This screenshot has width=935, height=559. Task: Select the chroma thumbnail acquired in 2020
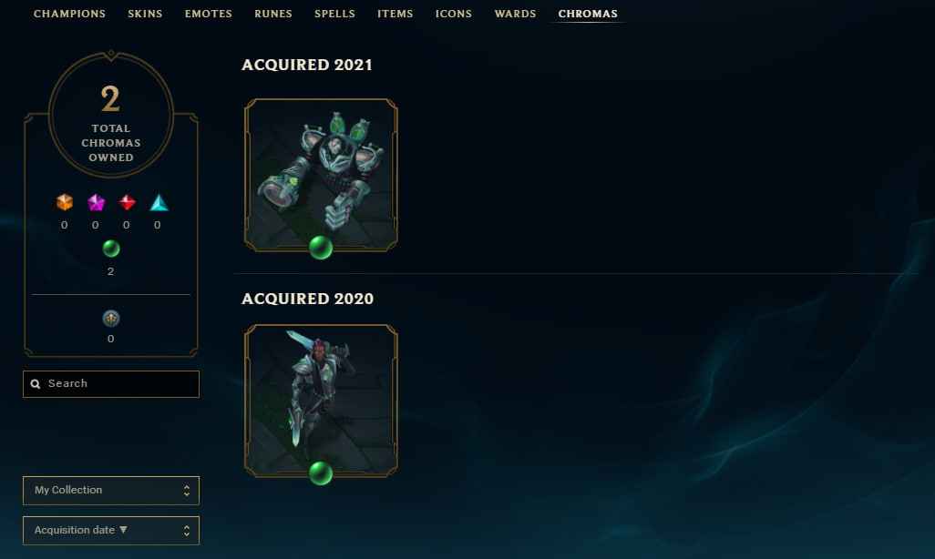(x=321, y=401)
